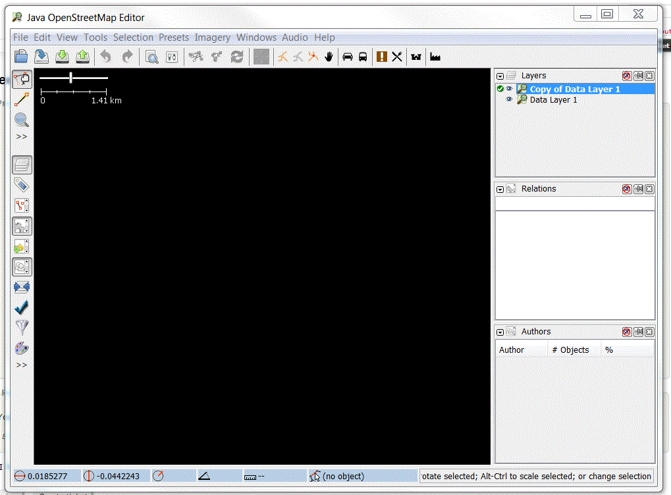Open the Filter funnel panel icon
The width and height of the screenshot is (671, 495).
[22, 327]
